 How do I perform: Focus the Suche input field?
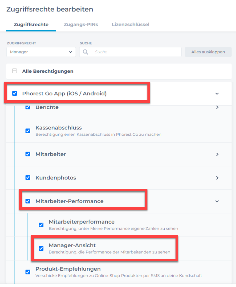point(130,52)
